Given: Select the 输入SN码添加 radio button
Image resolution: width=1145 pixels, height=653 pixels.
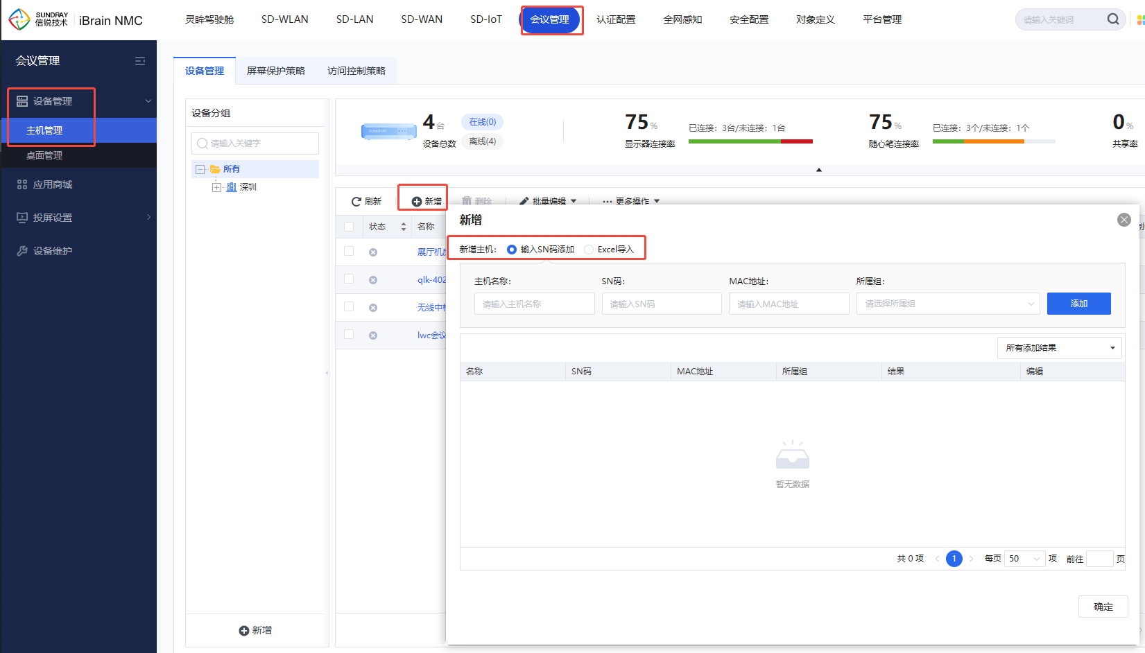Looking at the screenshot, I should tap(512, 250).
